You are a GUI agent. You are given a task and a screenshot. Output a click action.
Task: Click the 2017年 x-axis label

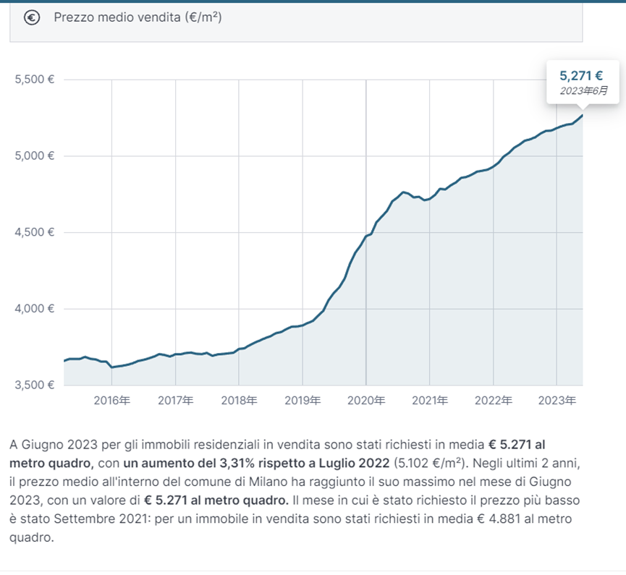click(176, 400)
